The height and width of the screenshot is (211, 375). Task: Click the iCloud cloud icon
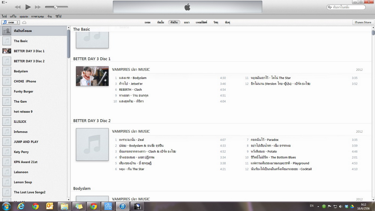(x=24, y=22)
